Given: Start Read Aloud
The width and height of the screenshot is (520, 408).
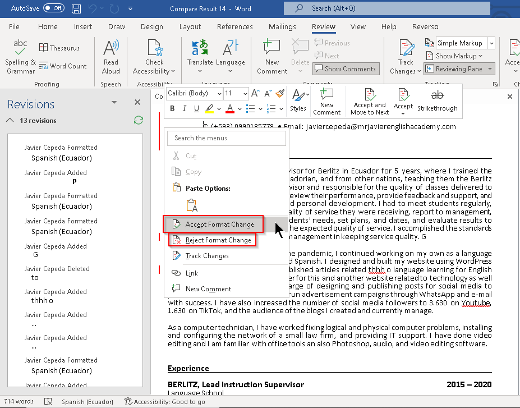Looking at the screenshot, I should (111, 56).
